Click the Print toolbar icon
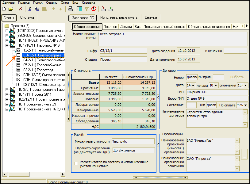The width and height of the screenshot is (250, 184). pyautogui.click(x=70, y=9)
